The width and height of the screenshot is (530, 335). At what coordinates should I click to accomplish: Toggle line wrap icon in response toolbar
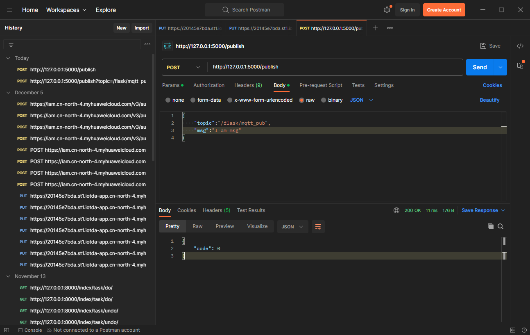point(318,226)
